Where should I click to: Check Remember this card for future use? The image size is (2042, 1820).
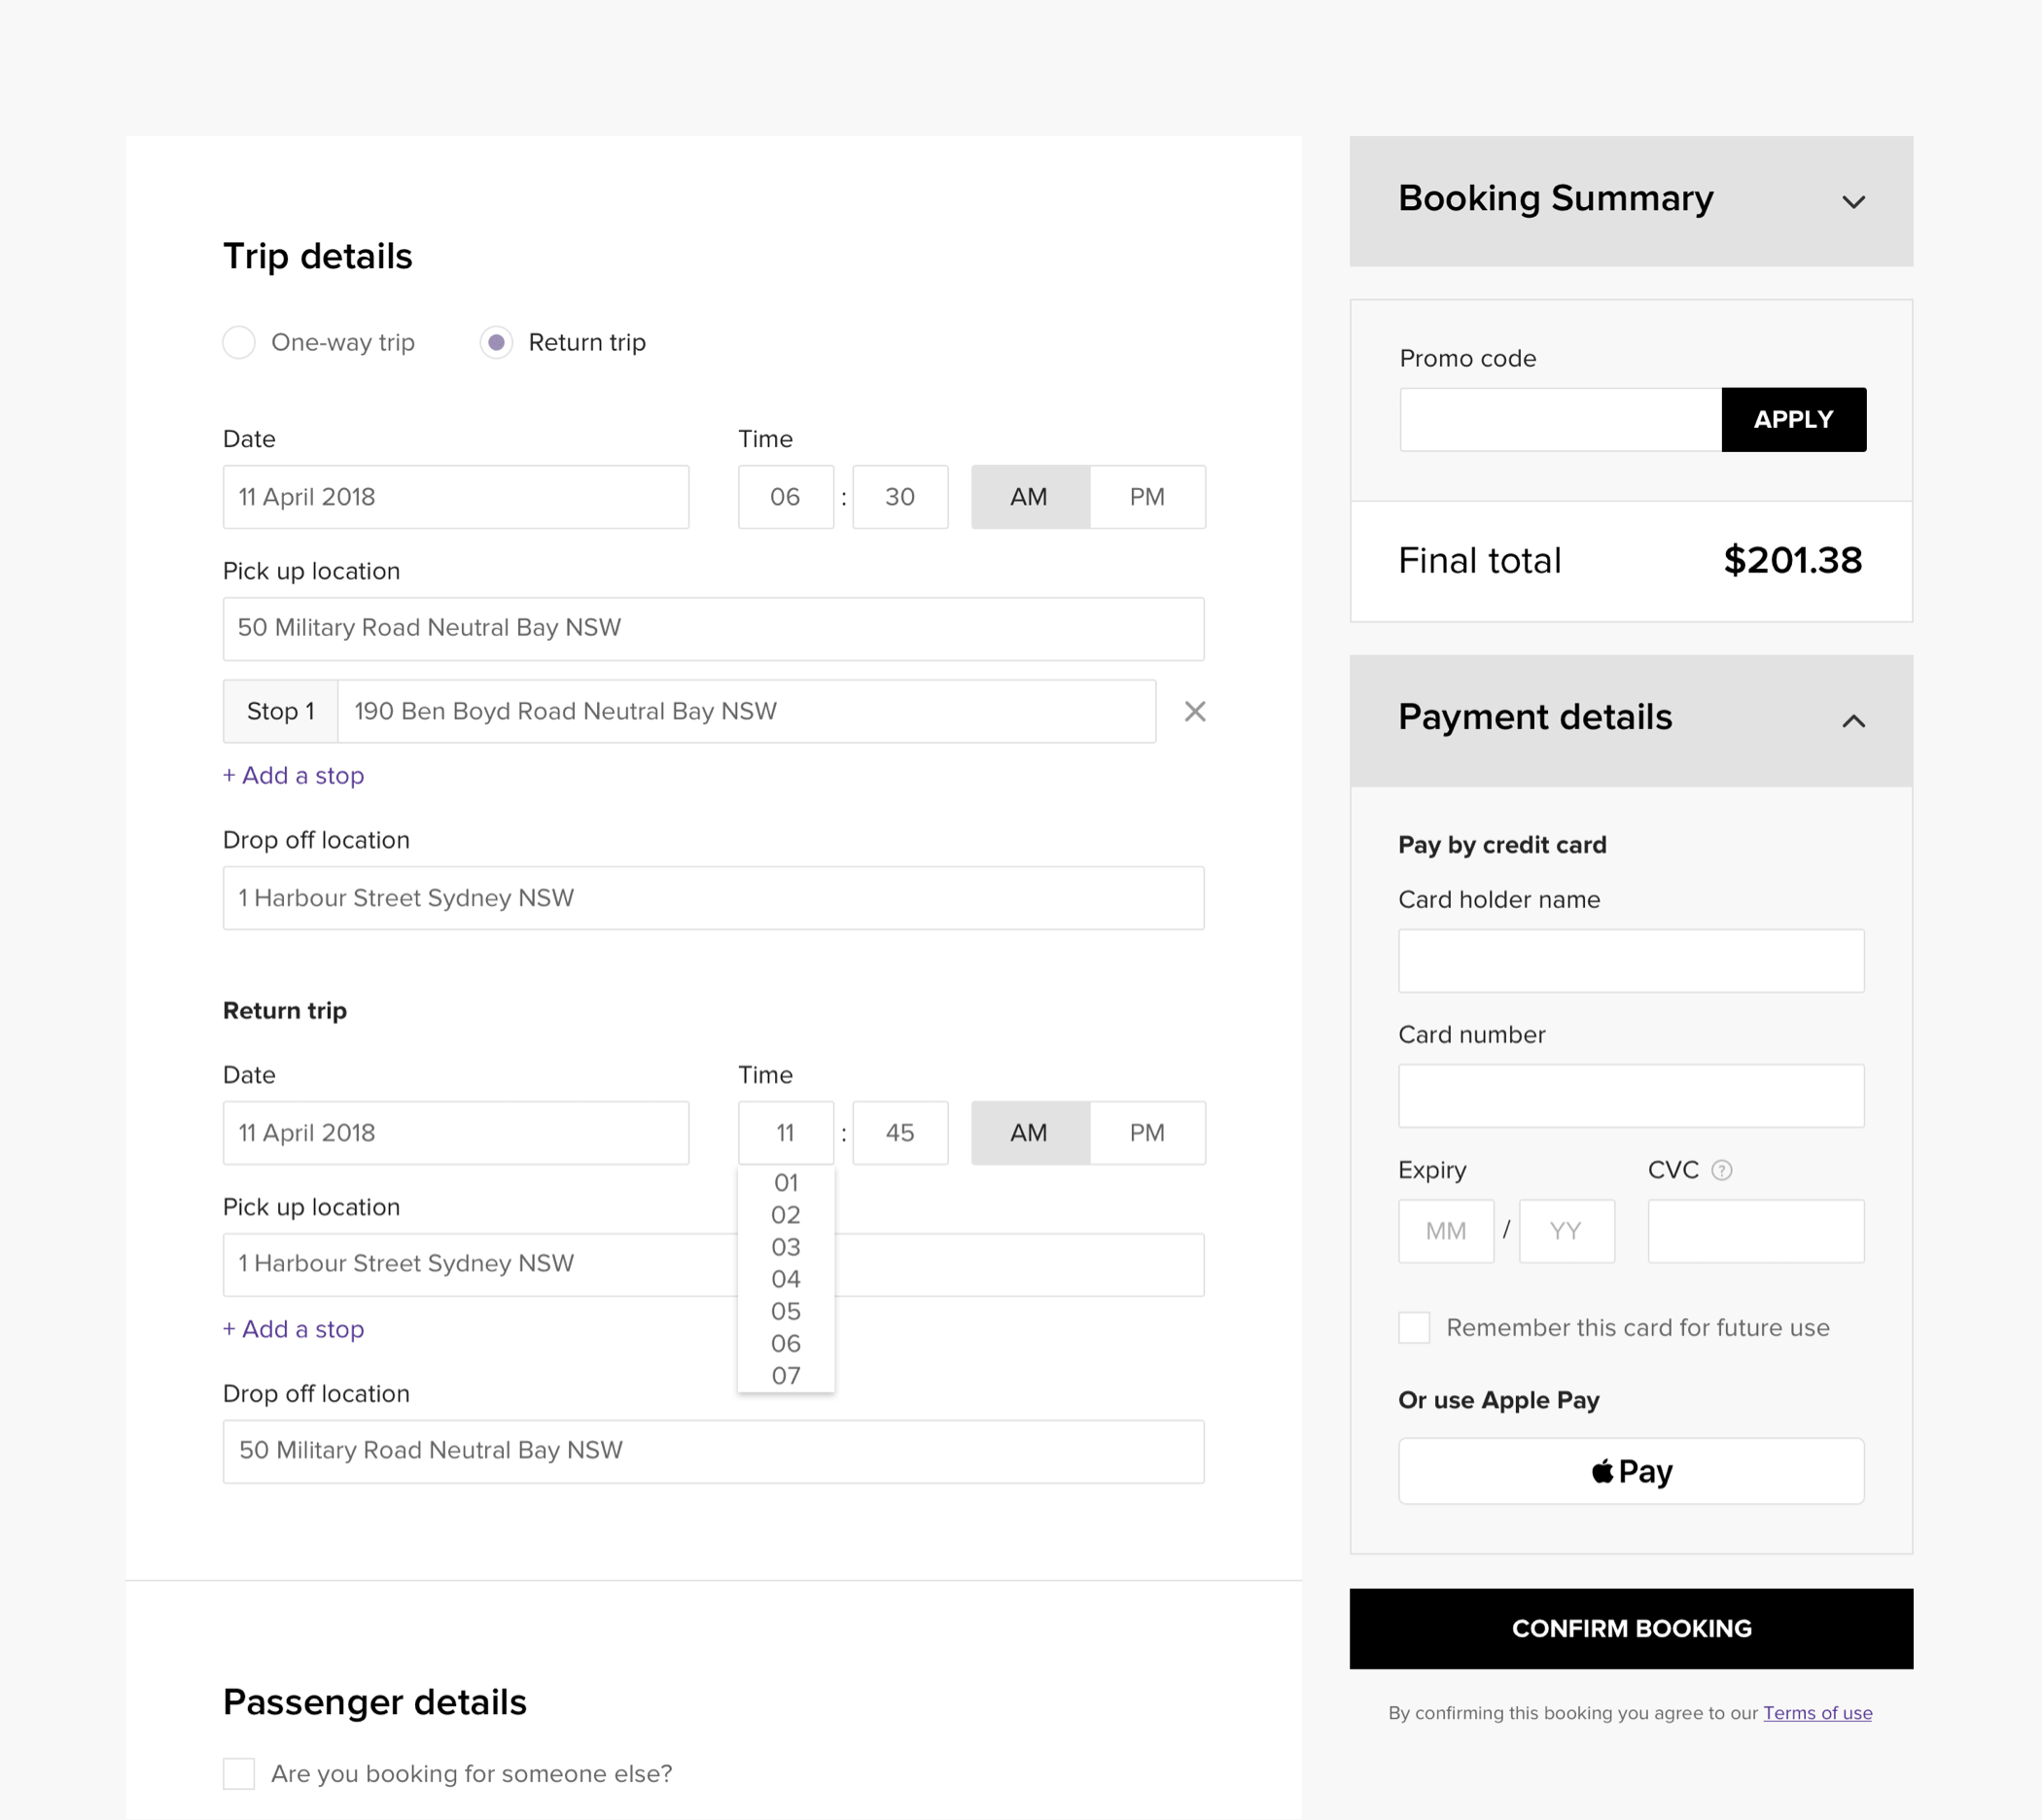tap(1413, 1328)
